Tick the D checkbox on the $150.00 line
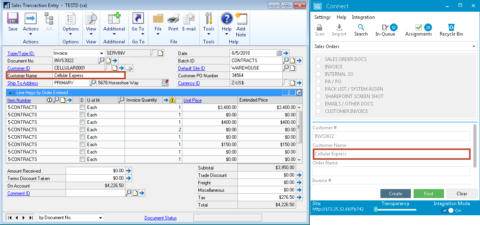This screenshot has width=480, height=225. [82, 144]
